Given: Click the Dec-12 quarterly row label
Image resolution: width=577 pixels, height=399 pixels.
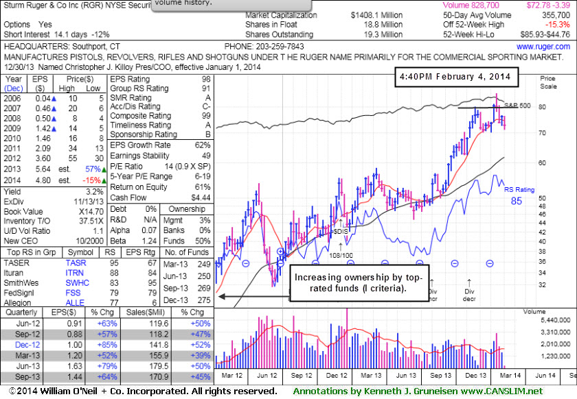Looking at the screenshot, I should (x=27, y=345).
